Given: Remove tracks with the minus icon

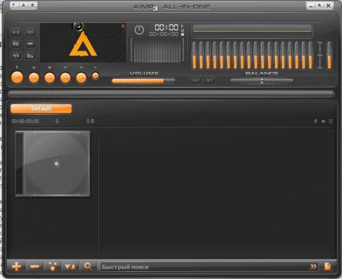Looking at the screenshot, I should coord(35,266).
